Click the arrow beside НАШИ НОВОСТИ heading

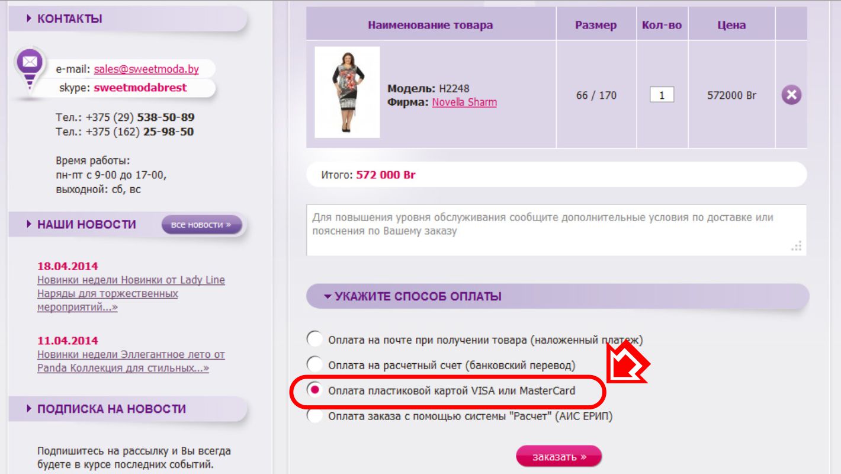pos(29,225)
